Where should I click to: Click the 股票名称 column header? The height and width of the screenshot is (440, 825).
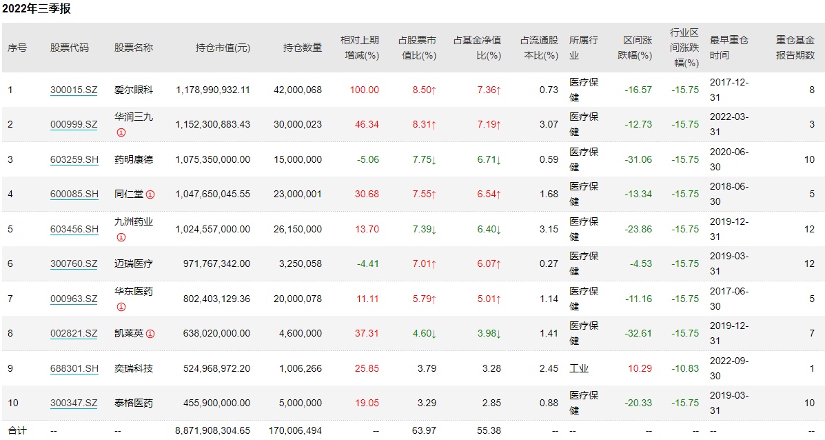[x=134, y=48]
